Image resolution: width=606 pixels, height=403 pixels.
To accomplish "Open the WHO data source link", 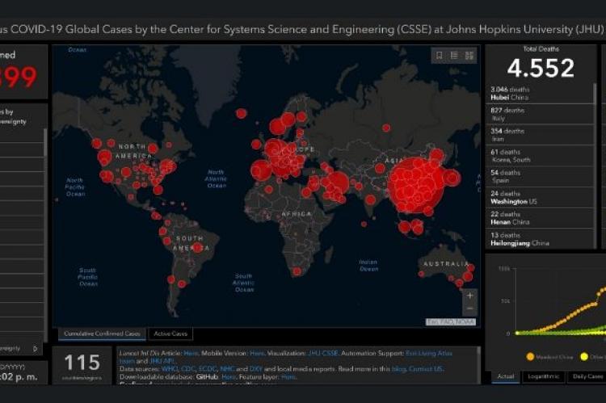I will tap(170, 369).
